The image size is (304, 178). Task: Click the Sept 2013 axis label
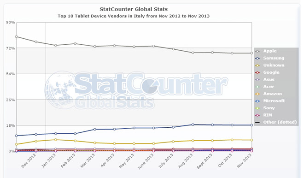click(x=205, y=161)
